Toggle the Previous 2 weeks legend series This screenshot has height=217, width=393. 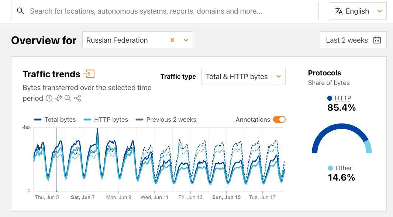166,120
